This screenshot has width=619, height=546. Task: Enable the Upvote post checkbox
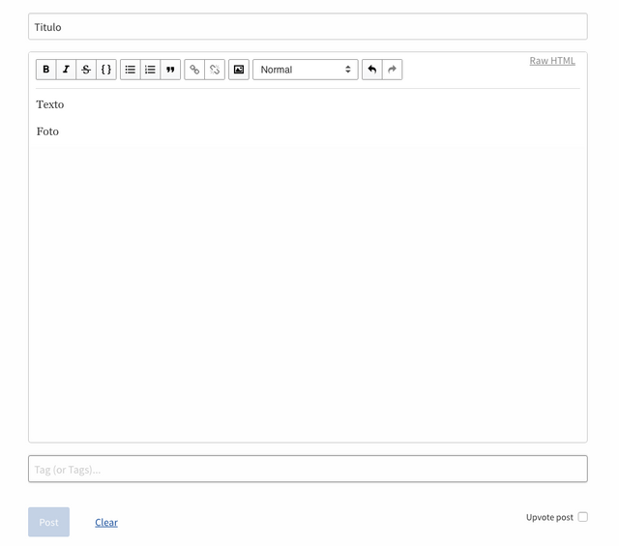pos(582,517)
